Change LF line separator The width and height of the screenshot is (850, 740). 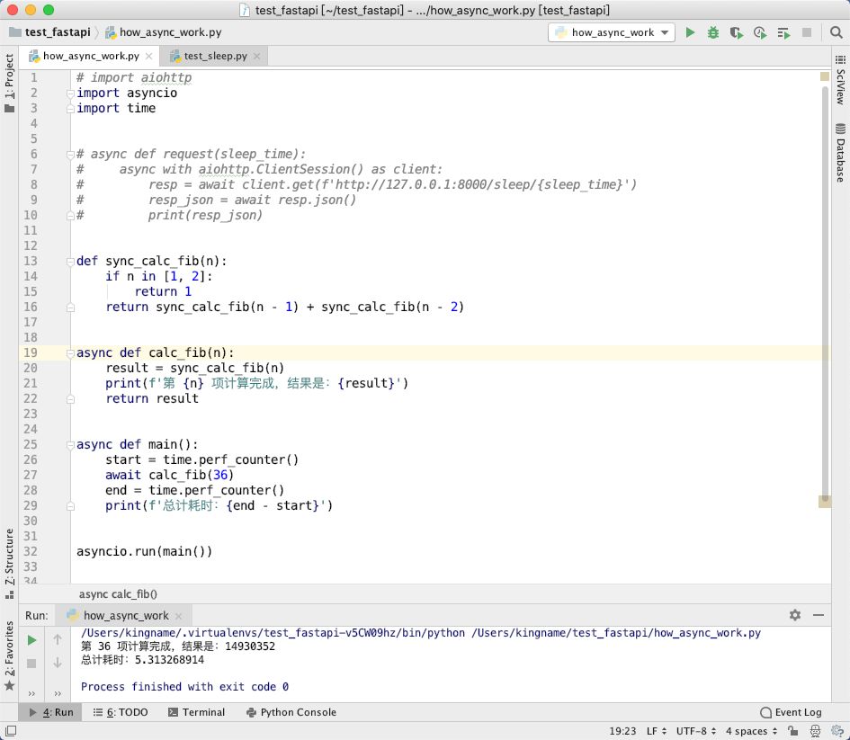(x=657, y=731)
